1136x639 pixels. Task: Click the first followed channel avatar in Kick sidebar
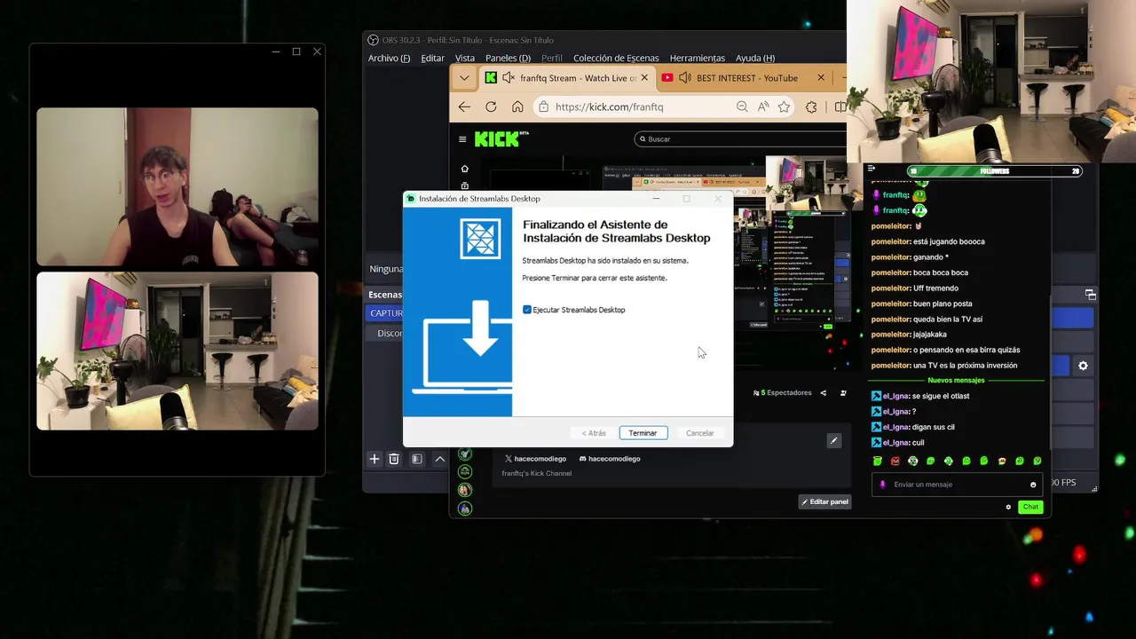(x=465, y=454)
